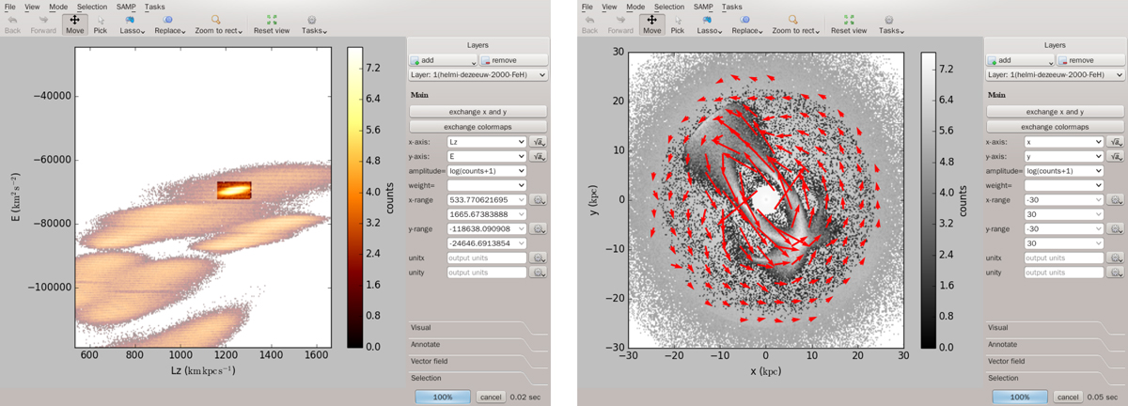Open unity settings gear in right window
Screen dimensions: 1128x406
click(1116, 273)
